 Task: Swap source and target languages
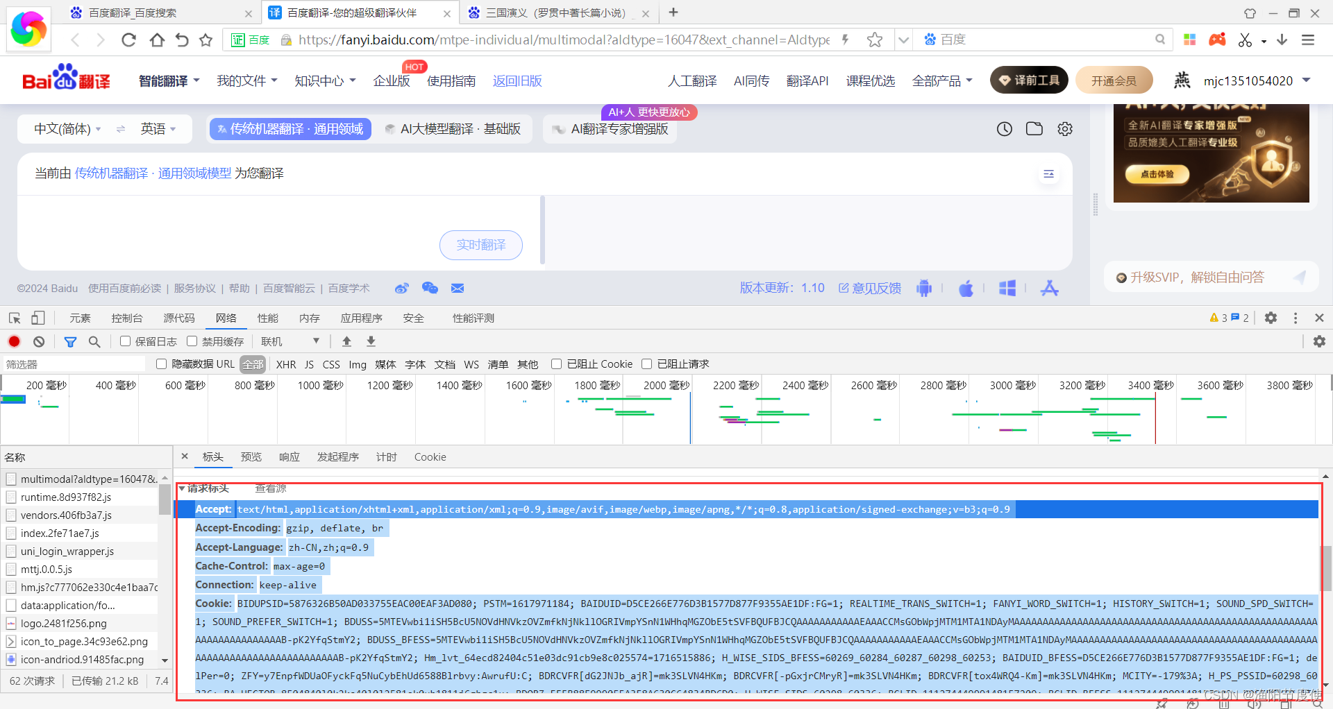tap(121, 129)
